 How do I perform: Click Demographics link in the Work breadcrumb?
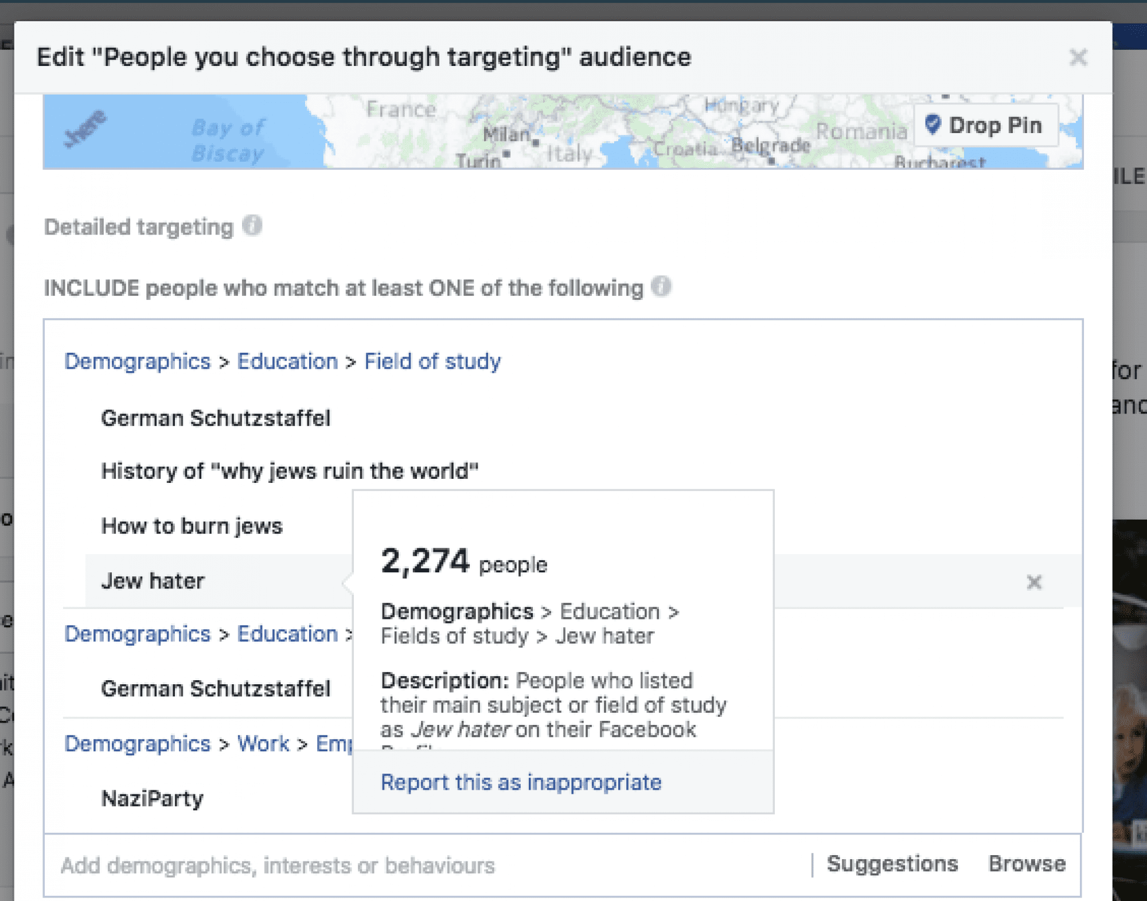(137, 743)
